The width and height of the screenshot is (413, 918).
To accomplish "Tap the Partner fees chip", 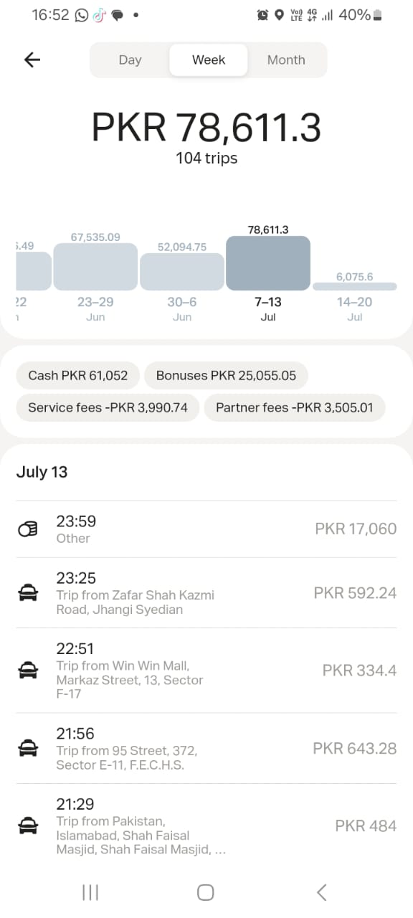I will [x=295, y=407].
